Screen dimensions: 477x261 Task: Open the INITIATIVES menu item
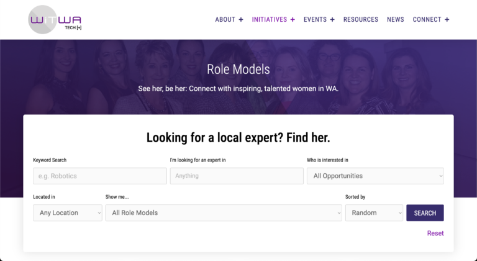[x=269, y=19]
